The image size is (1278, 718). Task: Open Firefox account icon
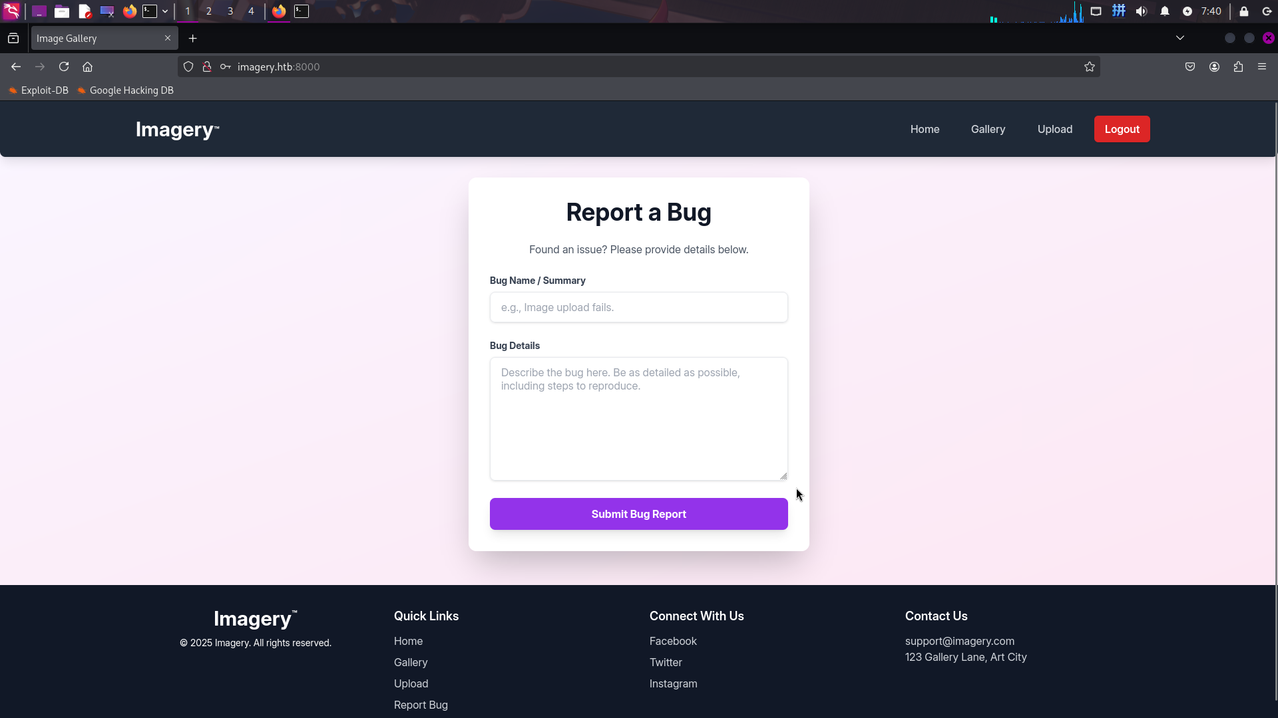1214,66
